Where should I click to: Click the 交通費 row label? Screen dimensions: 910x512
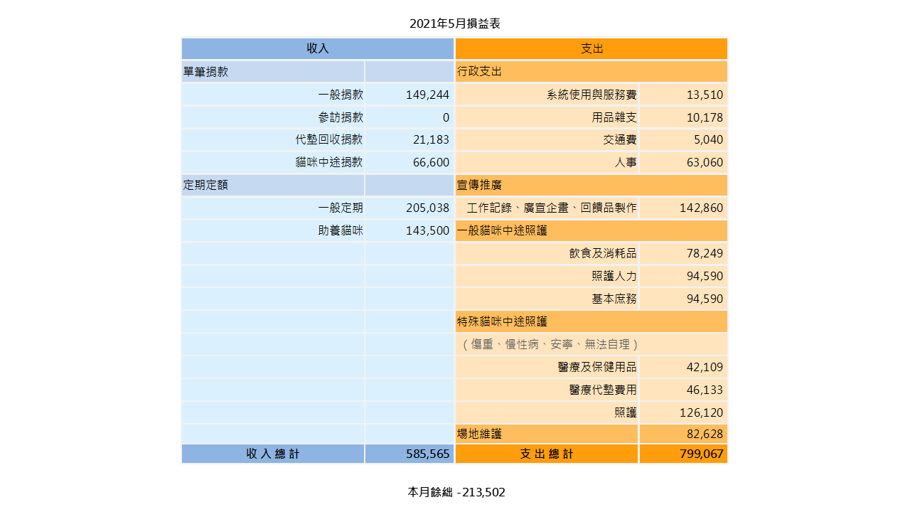point(620,140)
